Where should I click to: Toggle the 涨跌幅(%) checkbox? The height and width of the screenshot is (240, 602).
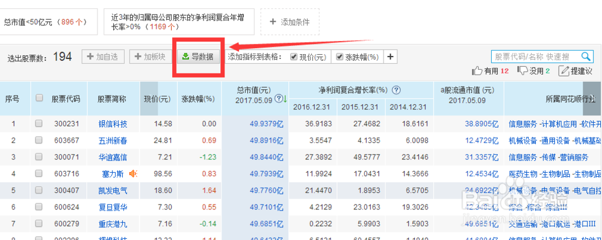tap(340, 57)
